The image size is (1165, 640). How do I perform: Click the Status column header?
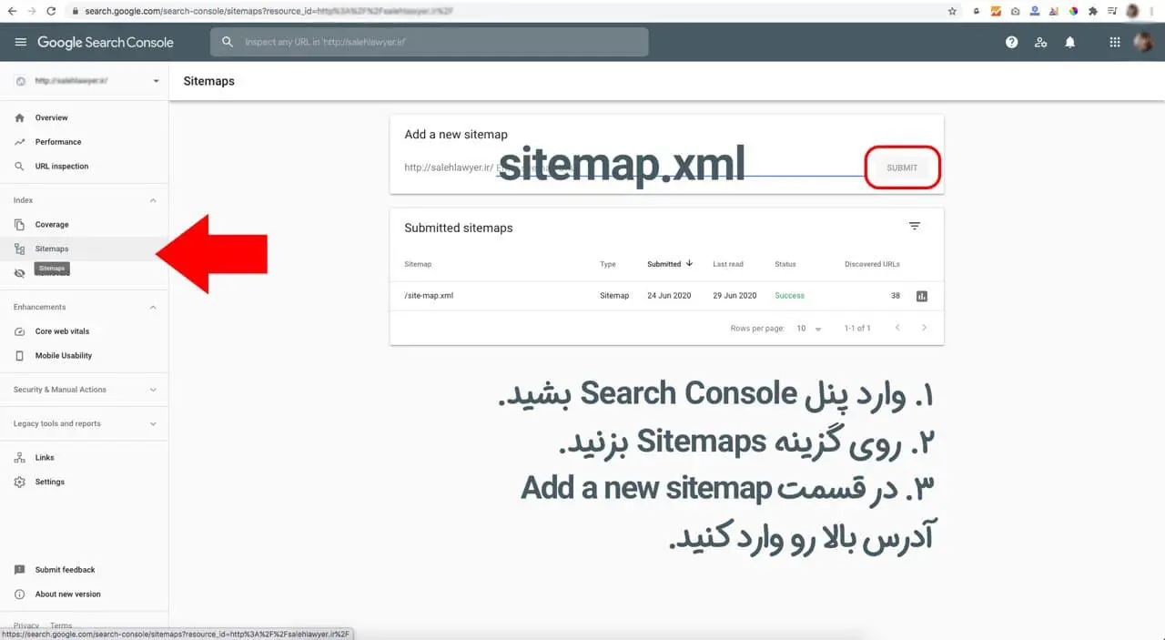coord(785,264)
